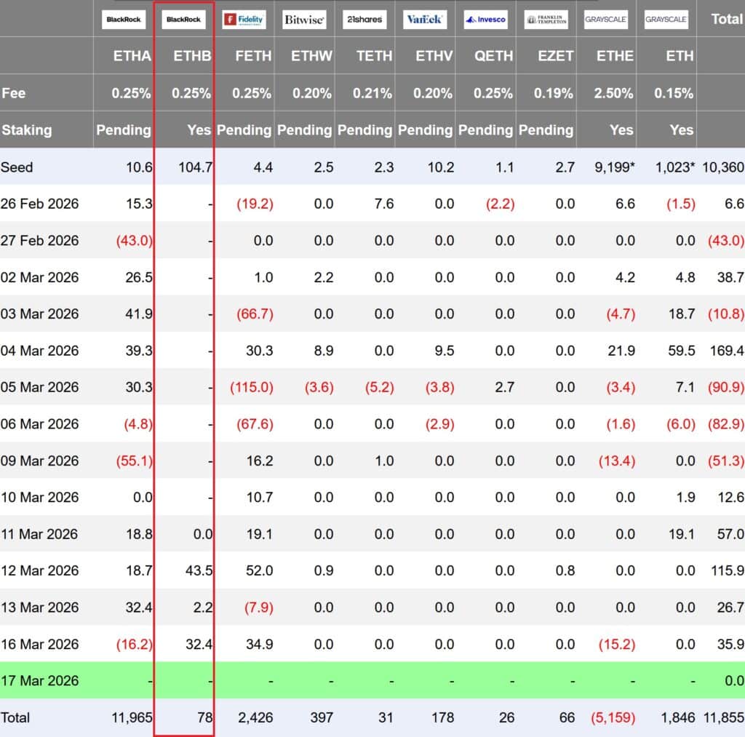
Task: Click the 1,023* seed value
Action: (674, 167)
